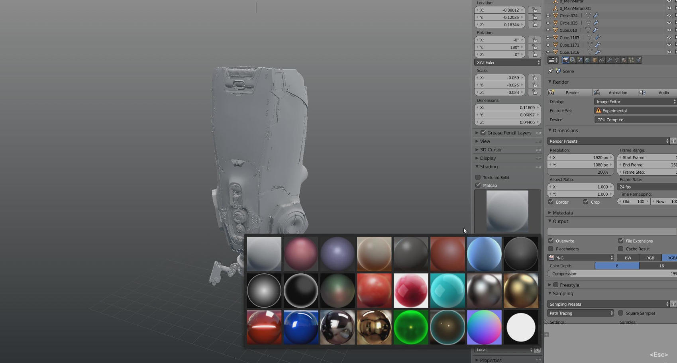The width and height of the screenshot is (677, 363).
Task: Open the PNG file format dropdown
Action: pyautogui.click(x=581, y=258)
